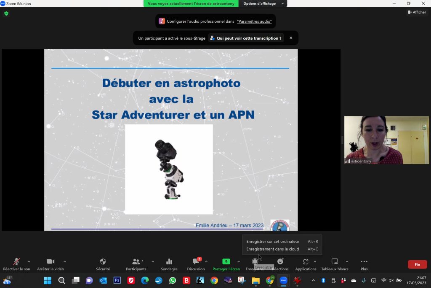Open the Windows Start menu
This screenshot has height=288, width=431.
48,280
